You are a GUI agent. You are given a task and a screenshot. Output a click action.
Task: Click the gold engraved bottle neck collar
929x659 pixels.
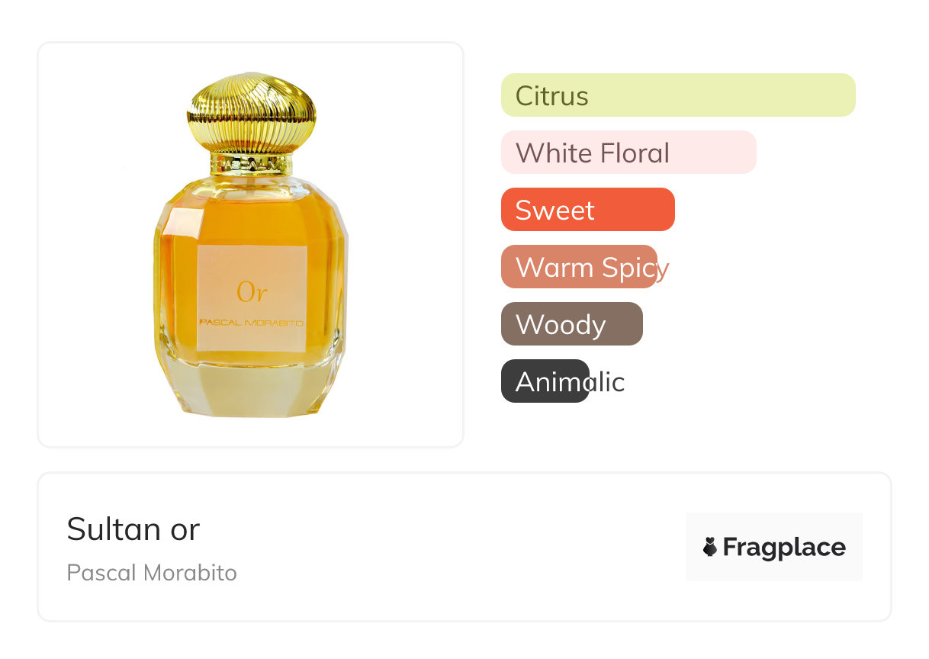tap(252, 163)
